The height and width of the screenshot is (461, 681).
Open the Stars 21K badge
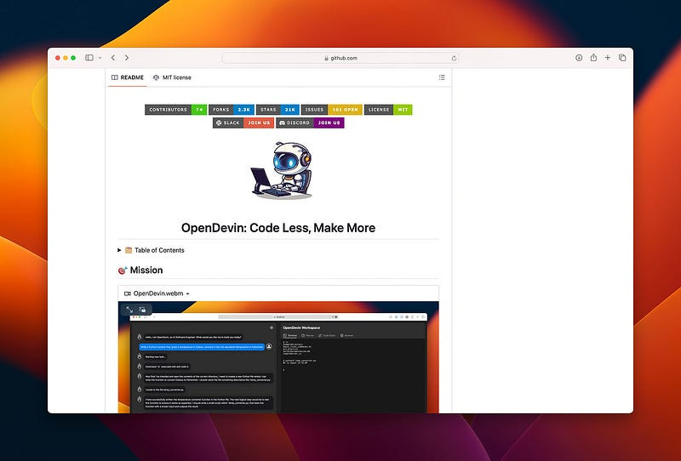(278, 110)
